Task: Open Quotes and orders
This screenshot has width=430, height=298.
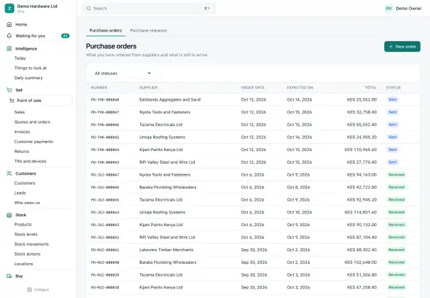Action: pos(32,122)
